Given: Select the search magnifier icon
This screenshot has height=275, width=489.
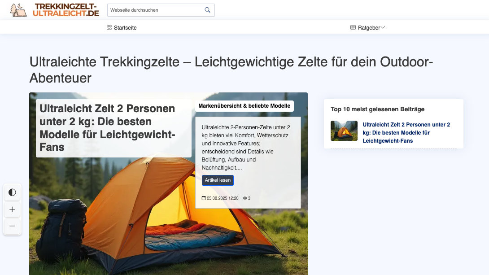Looking at the screenshot, I should click(207, 9).
